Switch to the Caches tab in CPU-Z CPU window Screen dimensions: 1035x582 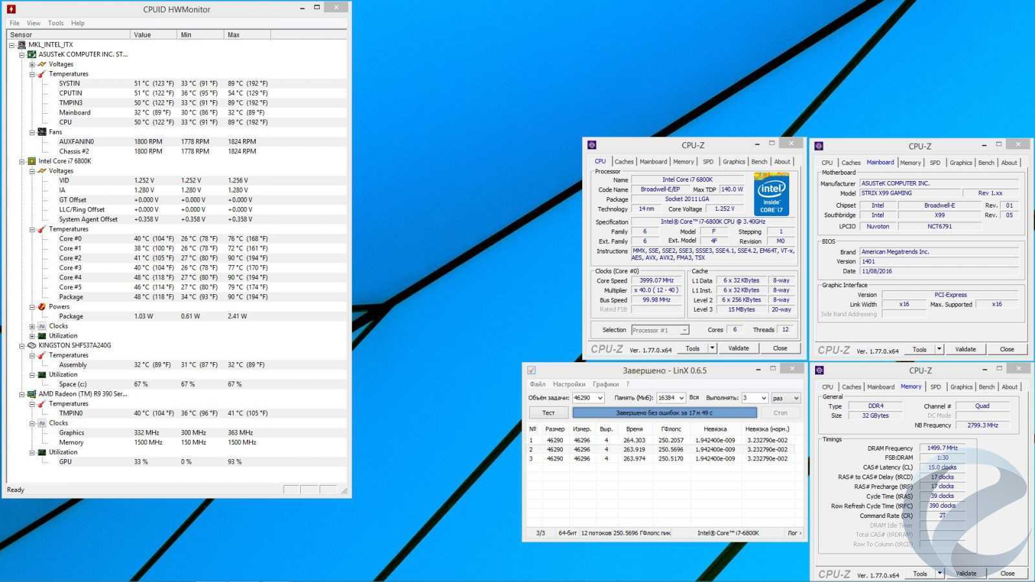(x=624, y=162)
